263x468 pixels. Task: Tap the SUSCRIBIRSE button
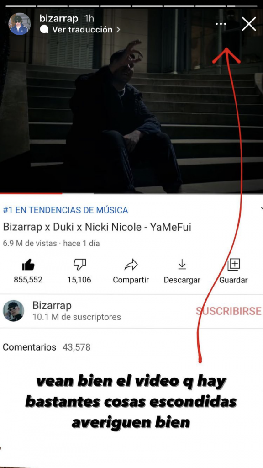click(x=228, y=311)
